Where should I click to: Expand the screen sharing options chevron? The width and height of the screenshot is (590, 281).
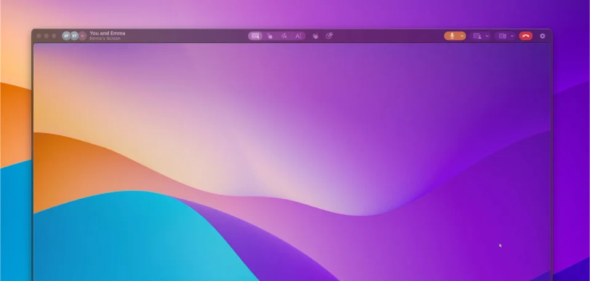pyautogui.click(x=487, y=36)
